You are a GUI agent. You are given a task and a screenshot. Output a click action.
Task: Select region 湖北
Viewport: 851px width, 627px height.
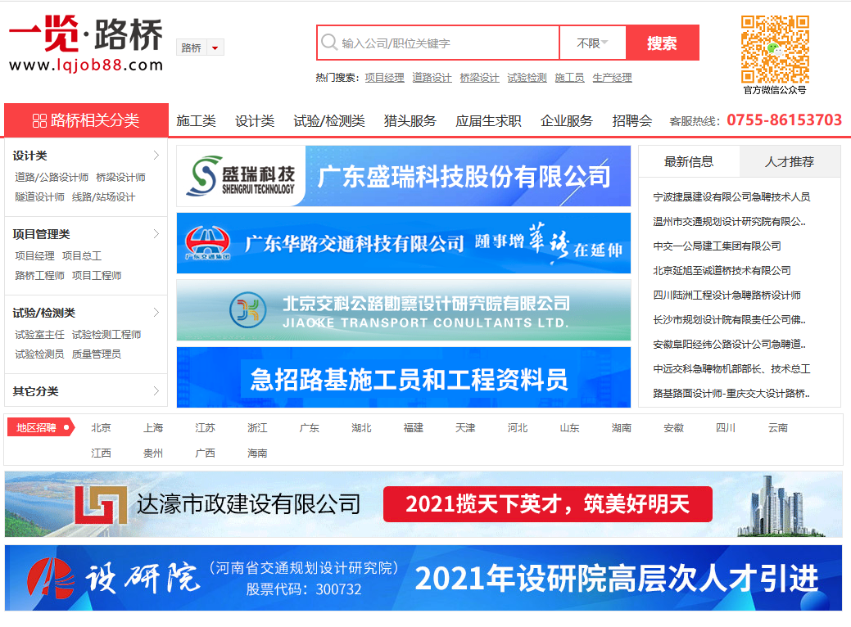click(x=361, y=428)
